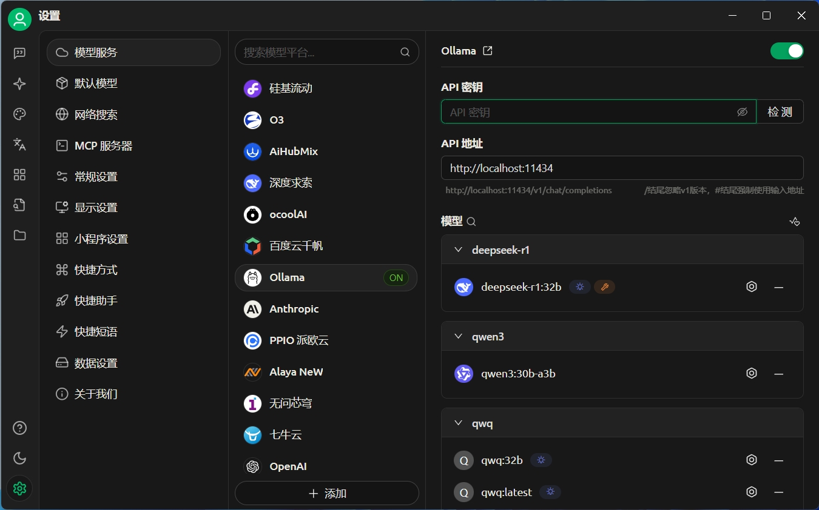
Task: Click the model health check icon
Action: (x=795, y=222)
